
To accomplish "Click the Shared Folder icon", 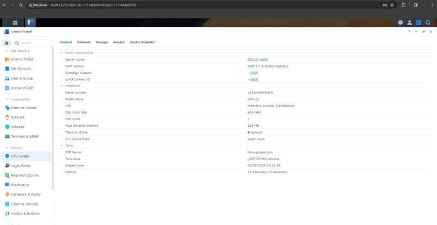I will click(7, 60).
